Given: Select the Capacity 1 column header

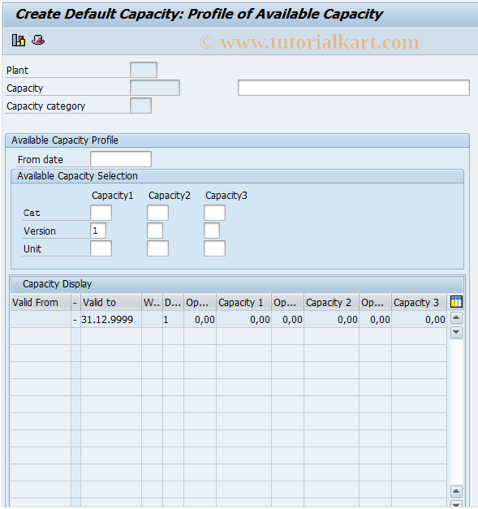Looking at the screenshot, I should point(243,302).
